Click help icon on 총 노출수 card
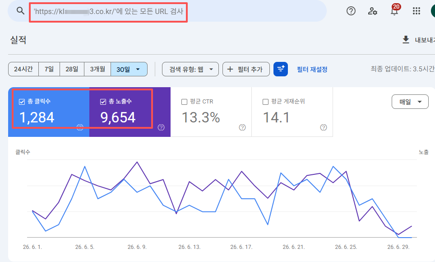Screen dimensions: 435x262 (x=161, y=127)
